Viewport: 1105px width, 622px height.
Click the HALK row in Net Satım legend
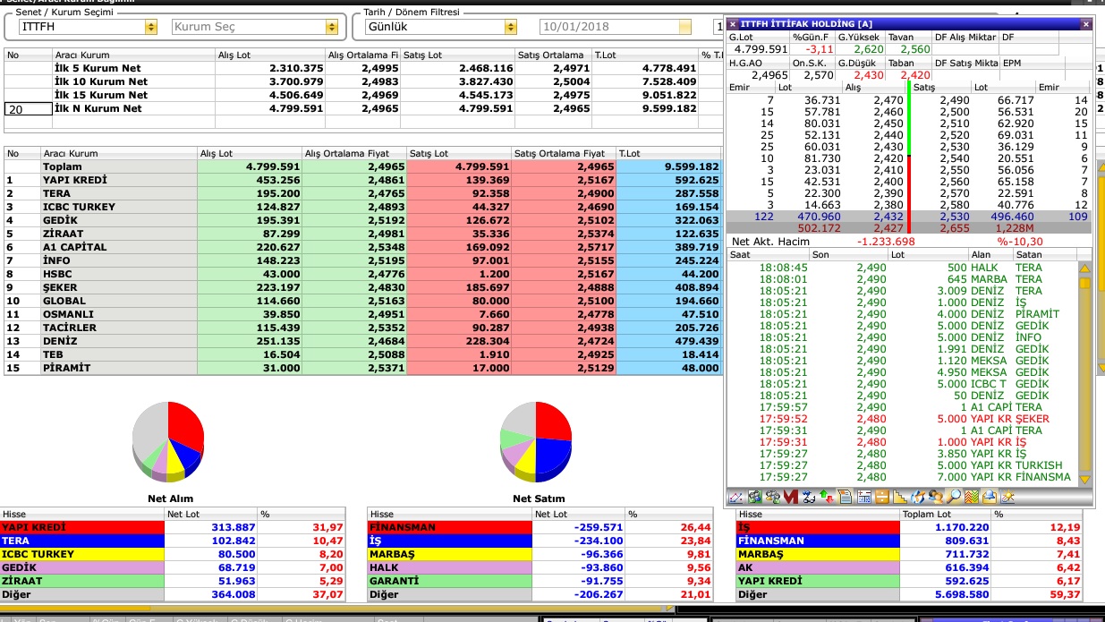click(x=540, y=567)
